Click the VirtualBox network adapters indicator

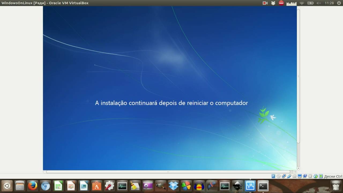(284, 176)
